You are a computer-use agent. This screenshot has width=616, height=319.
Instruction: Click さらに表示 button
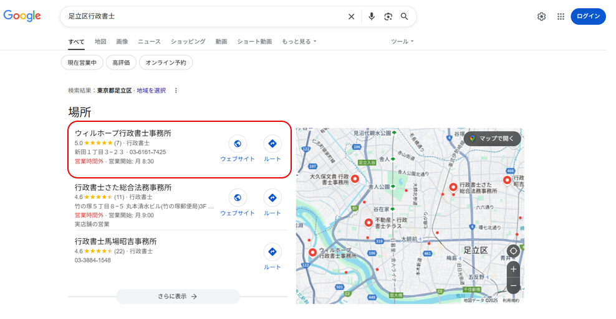click(x=178, y=297)
